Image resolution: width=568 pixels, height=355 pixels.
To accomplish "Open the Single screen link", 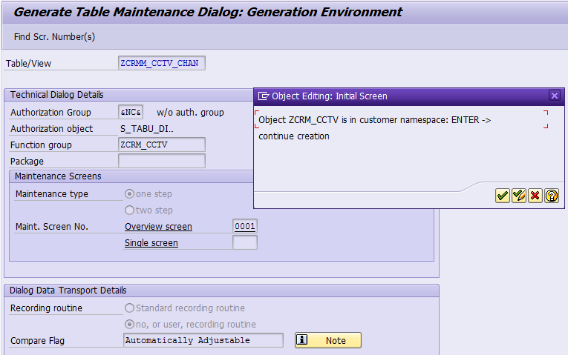I will 151,243.
